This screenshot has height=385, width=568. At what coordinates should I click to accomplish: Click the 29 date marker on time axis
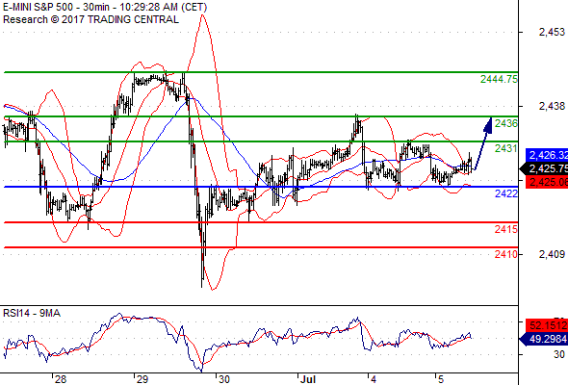tap(142, 379)
